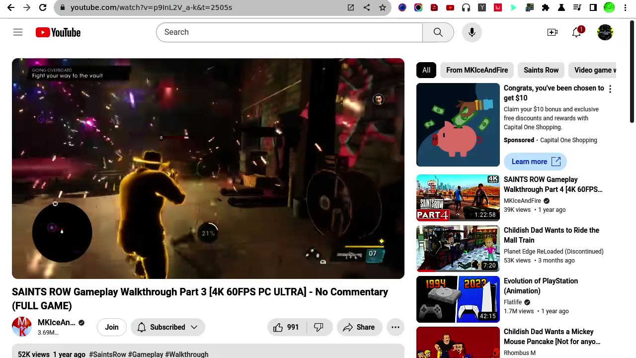Open Capital One piggy bank ad thumbnail
The image size is (636, 358).
[458, 125]
